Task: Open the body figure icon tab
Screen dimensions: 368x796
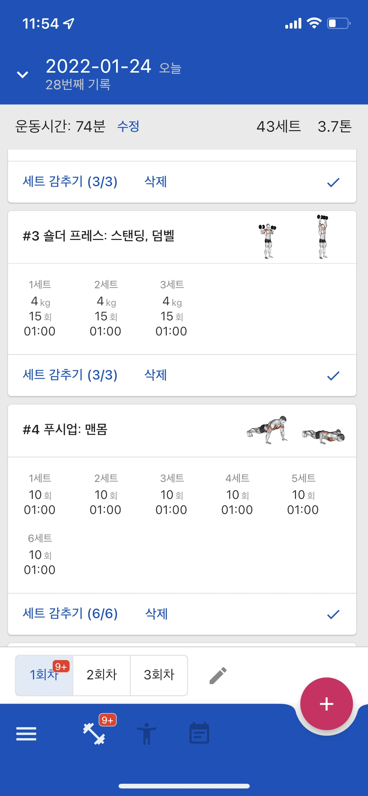Action: tap(147, 734)
